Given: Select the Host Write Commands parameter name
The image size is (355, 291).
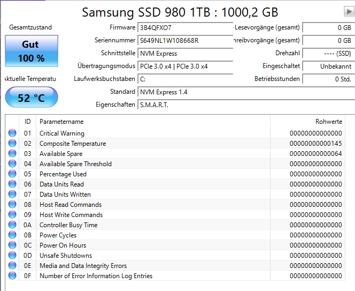Looking at the screenshot, I should coord(71,215).
